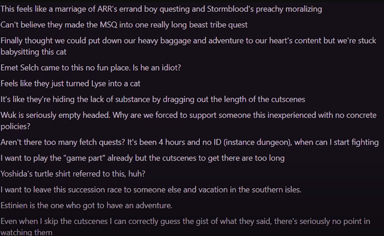Select the comment about too many fetch quests
The width and height of the screenshot is (384, 236).
[x=190, y=142]
